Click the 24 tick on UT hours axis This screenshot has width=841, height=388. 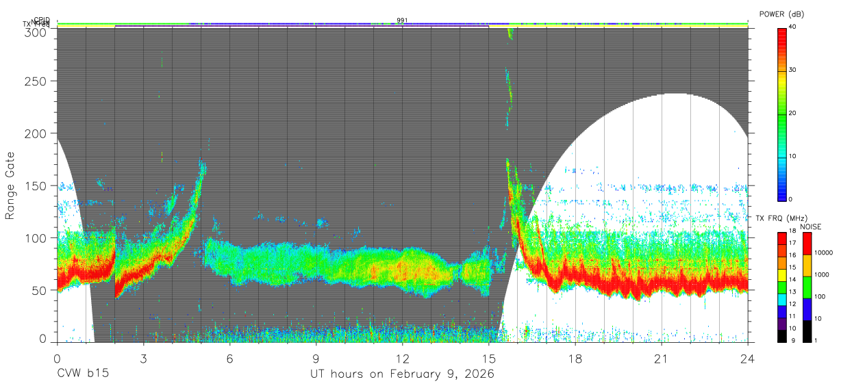(x=748, y=358)
